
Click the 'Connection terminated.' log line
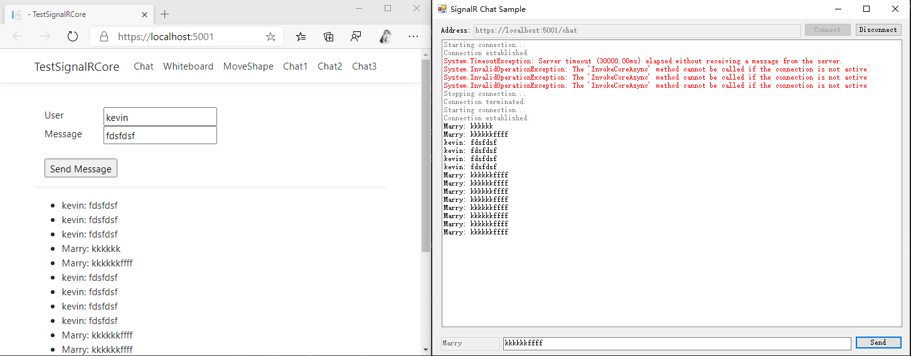tap(484, 102)
